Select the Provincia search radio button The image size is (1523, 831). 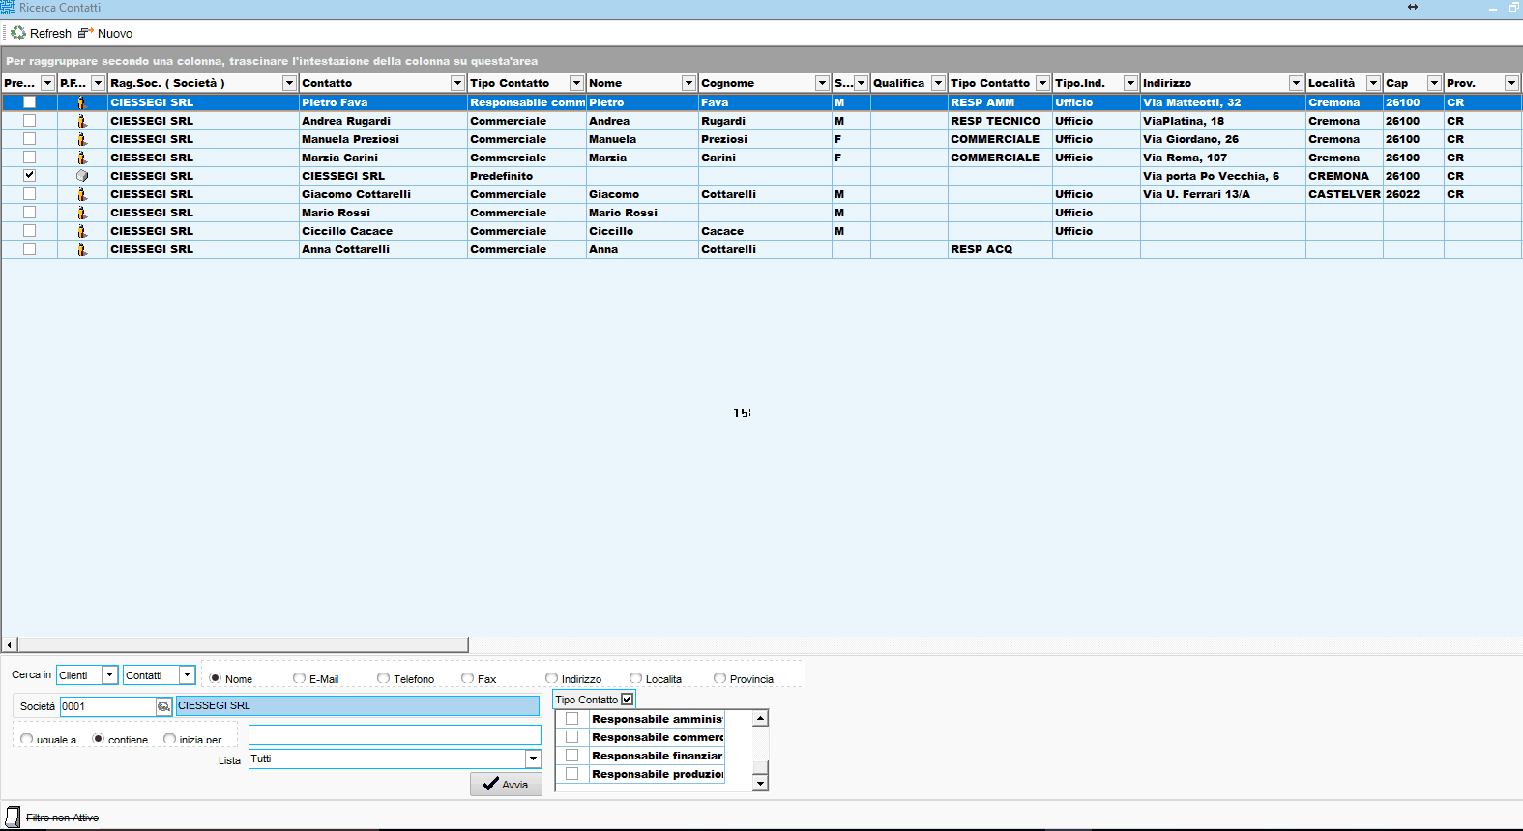click(720, 678)
